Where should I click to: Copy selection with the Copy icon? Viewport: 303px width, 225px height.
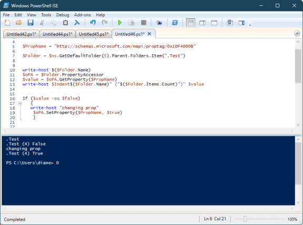54,23
